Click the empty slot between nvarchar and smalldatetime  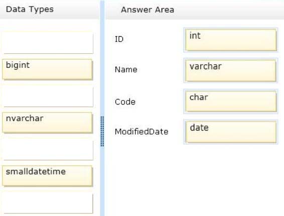pos(48,150)
